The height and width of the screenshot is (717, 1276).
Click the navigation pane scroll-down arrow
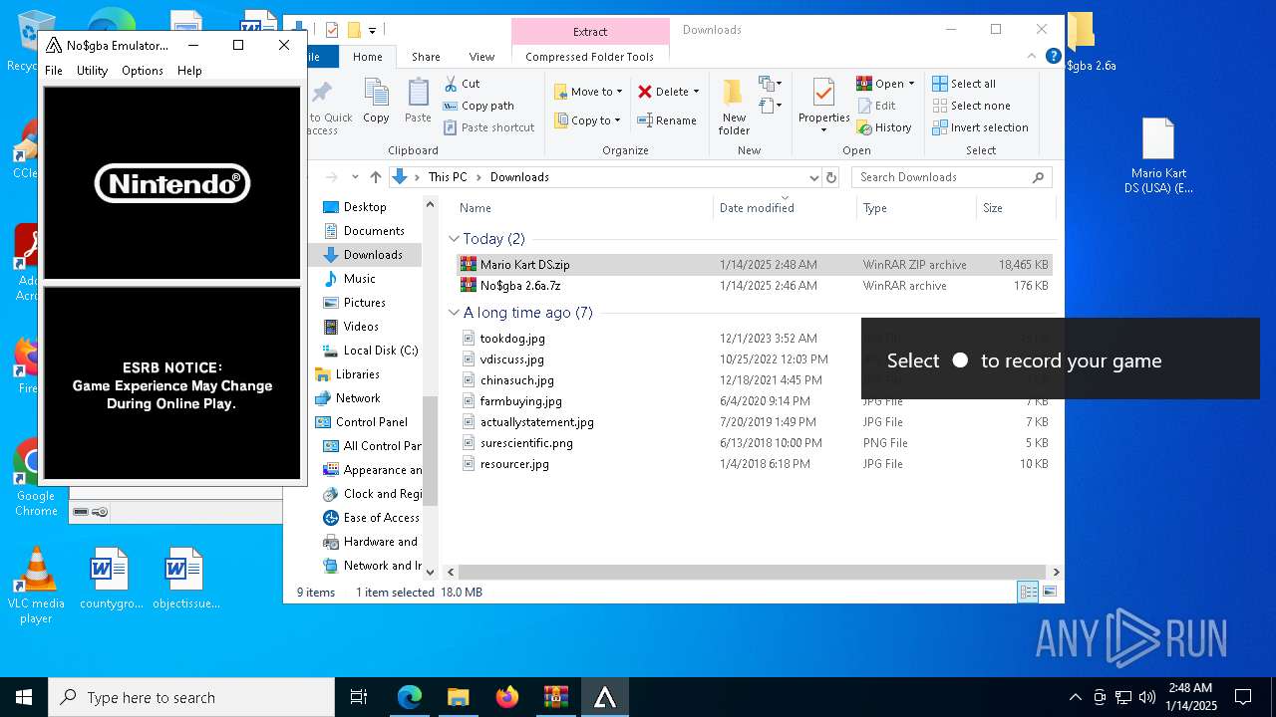(431, 572)
